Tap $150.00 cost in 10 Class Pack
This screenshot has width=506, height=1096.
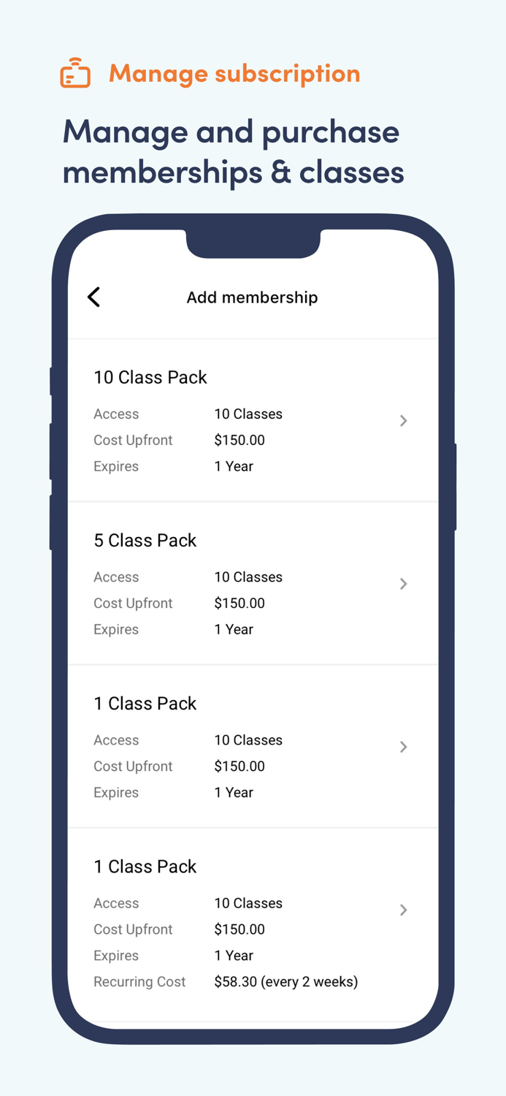coord(239,440)
